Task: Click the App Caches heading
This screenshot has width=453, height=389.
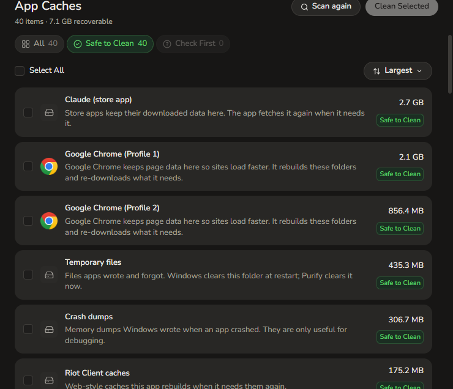Action: coord(48,6)
